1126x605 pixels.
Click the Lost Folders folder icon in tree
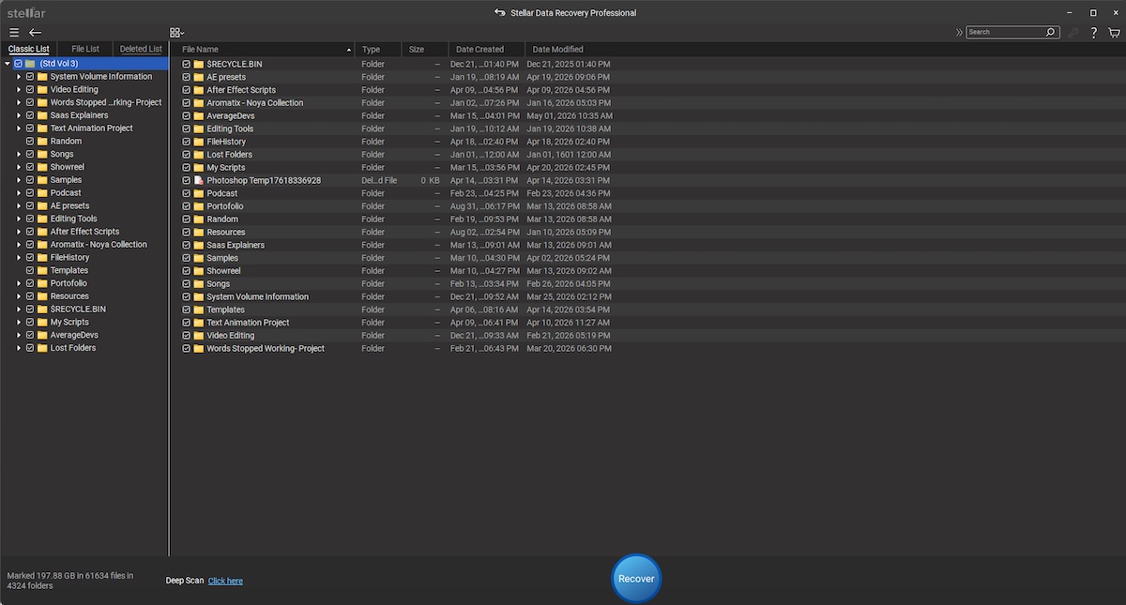coord(42,347)
